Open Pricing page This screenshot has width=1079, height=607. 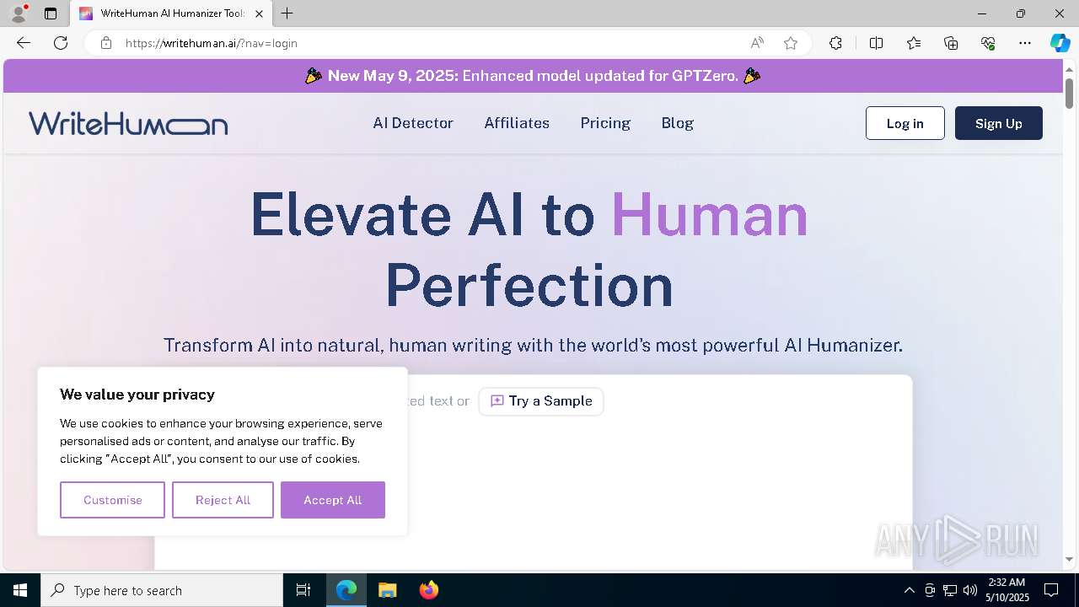(x=605, y=123)
